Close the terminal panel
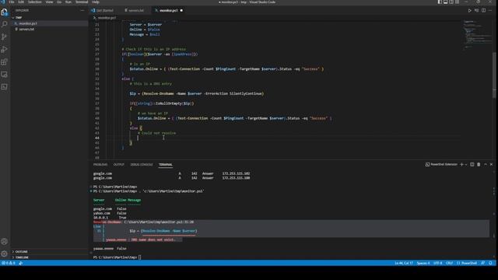This screenshot has width=498, height=280. (x=491, y=164)
